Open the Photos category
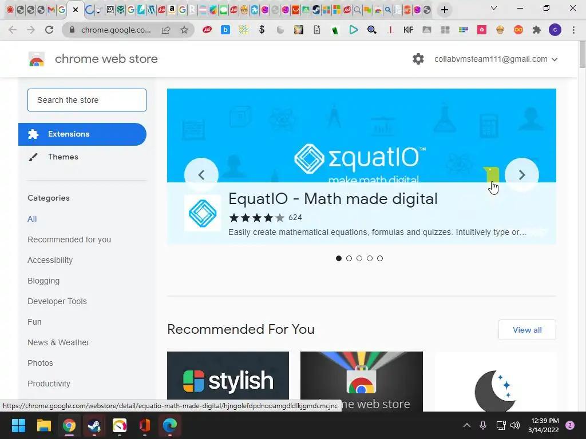This screenshot has height=439, width=586. point(40,363)
